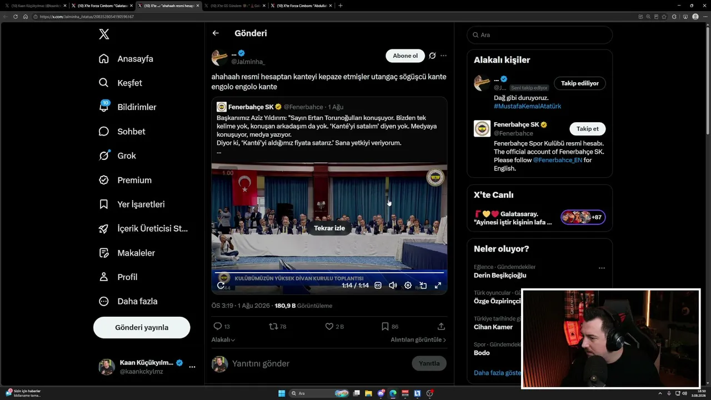Open the Windows Start menu
The image size is (711, 400).
282,393
